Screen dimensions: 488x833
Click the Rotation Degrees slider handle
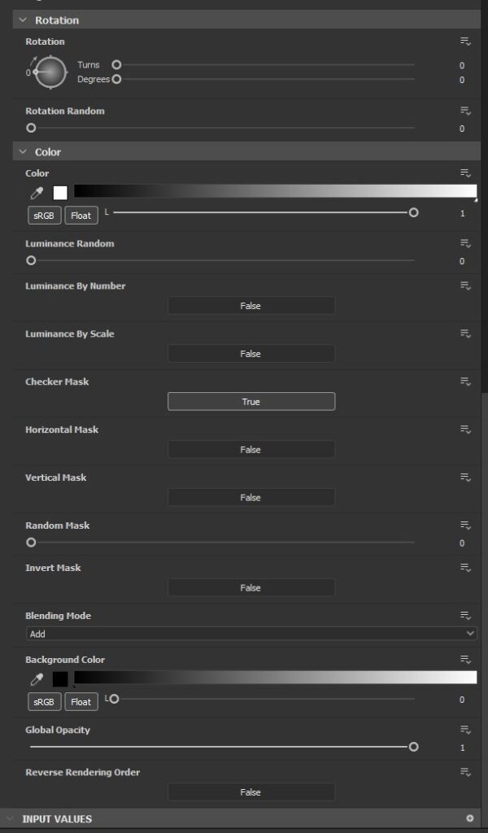tap(116, 79)
